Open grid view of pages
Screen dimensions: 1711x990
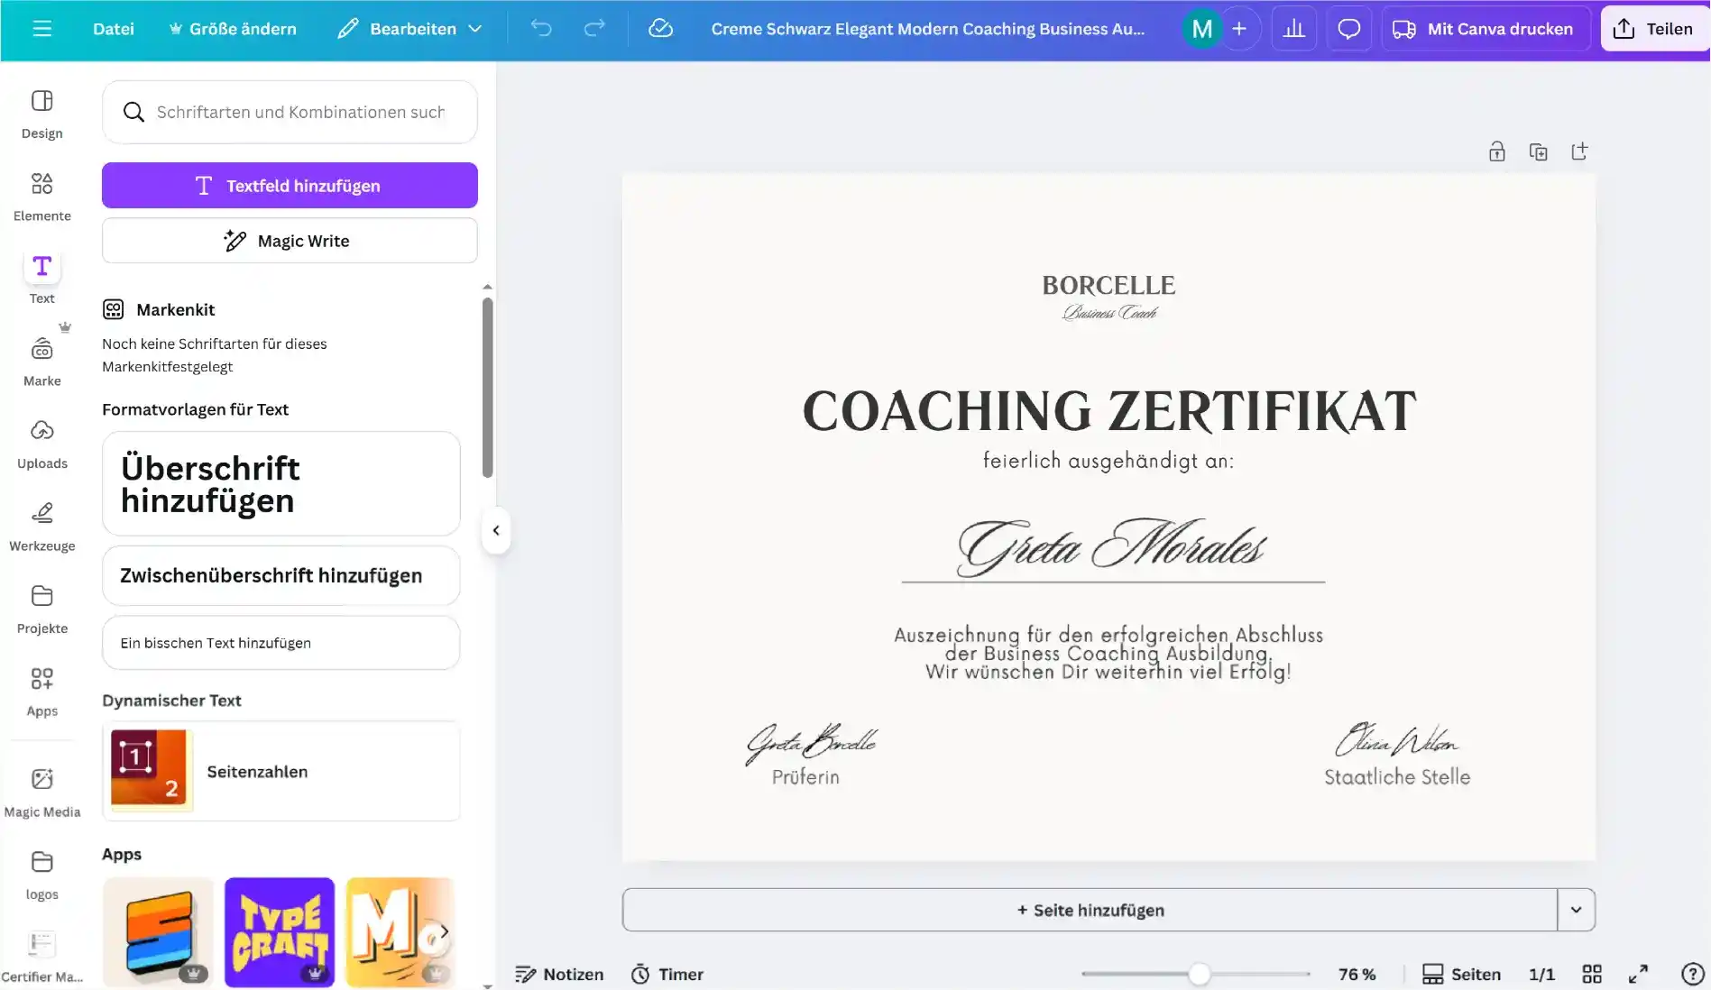[x=1592, y=974]
